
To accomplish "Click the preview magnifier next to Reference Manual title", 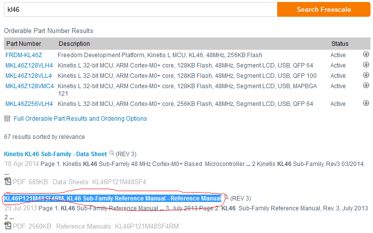I will (226, 197).
